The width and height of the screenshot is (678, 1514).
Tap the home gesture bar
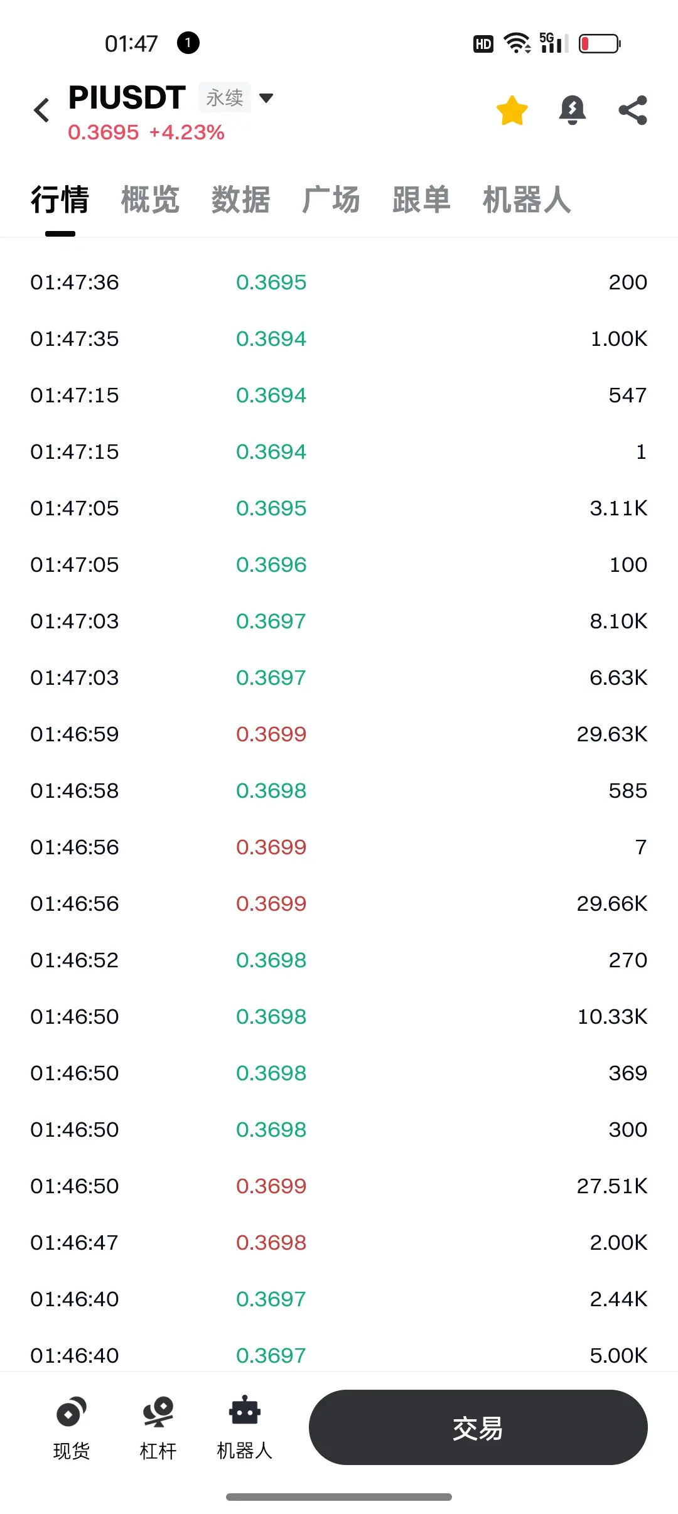339,1497
